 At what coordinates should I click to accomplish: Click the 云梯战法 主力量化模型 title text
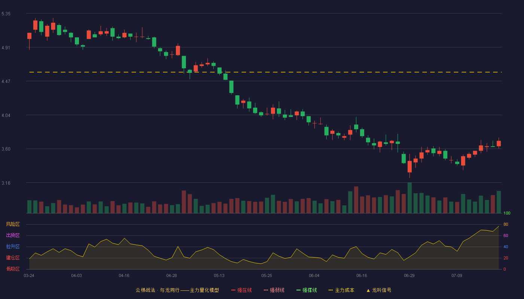(177, 290)
